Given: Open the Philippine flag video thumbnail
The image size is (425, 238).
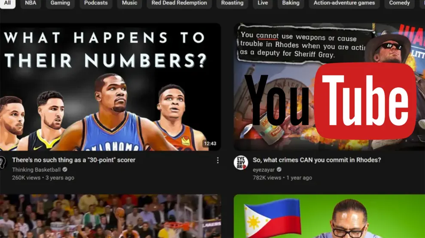Looking at the screenshot, I should (329, 216).
